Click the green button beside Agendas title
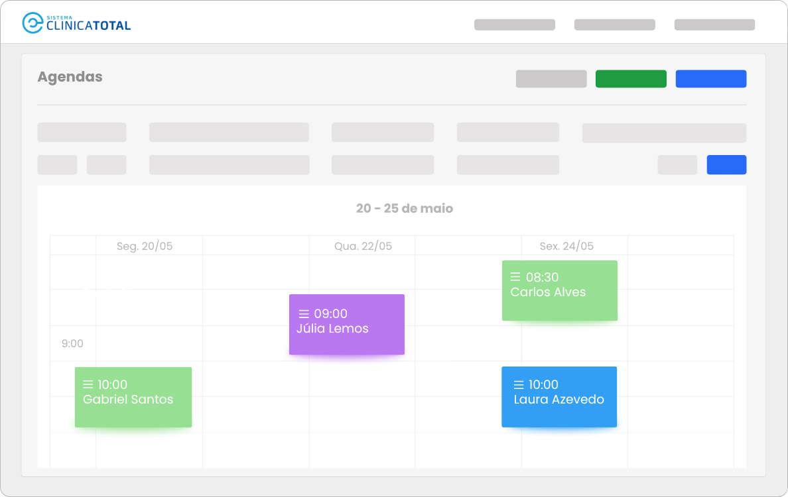Screen dimensions: 788x497 tap(631, 79)
